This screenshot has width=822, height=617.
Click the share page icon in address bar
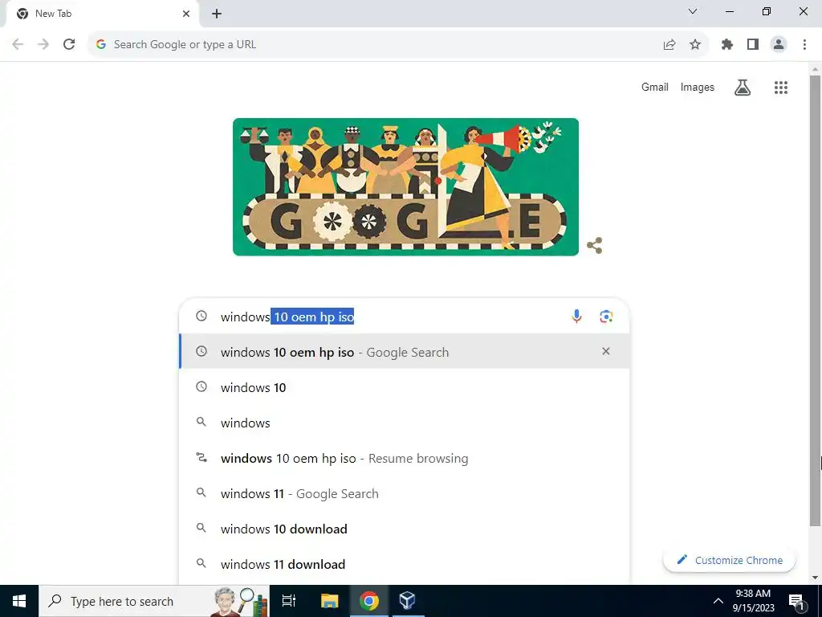coord(669,45)
